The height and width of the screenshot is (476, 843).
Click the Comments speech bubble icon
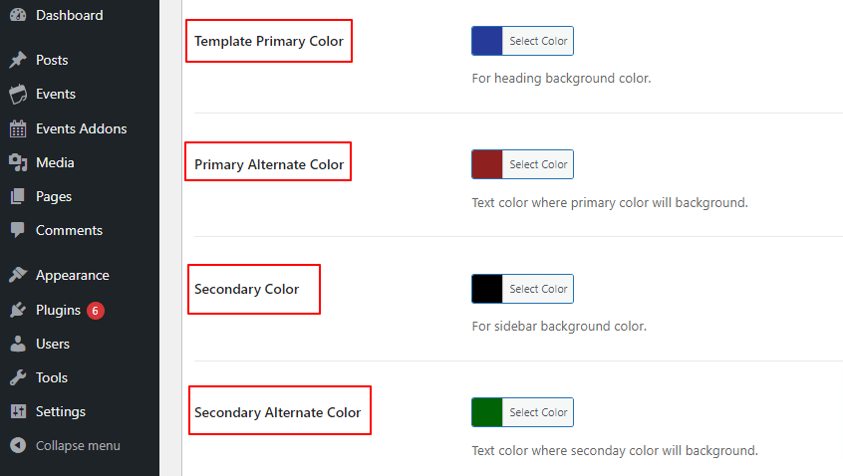pyautogui.click(x=17, y=230)
